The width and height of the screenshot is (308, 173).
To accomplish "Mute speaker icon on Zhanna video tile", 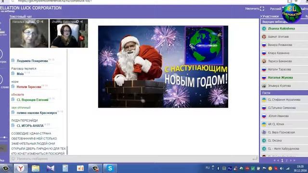I will pyautogui.click(x=81, y=22).
